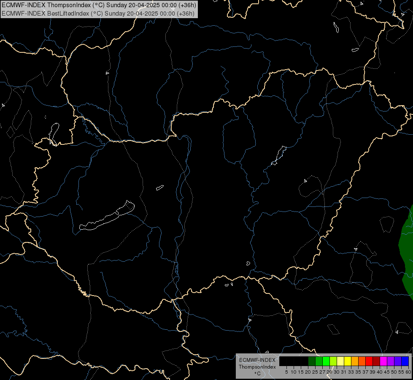413x380 pixels.
Task: Click the legend value label 5
Action: click(286, 372)
